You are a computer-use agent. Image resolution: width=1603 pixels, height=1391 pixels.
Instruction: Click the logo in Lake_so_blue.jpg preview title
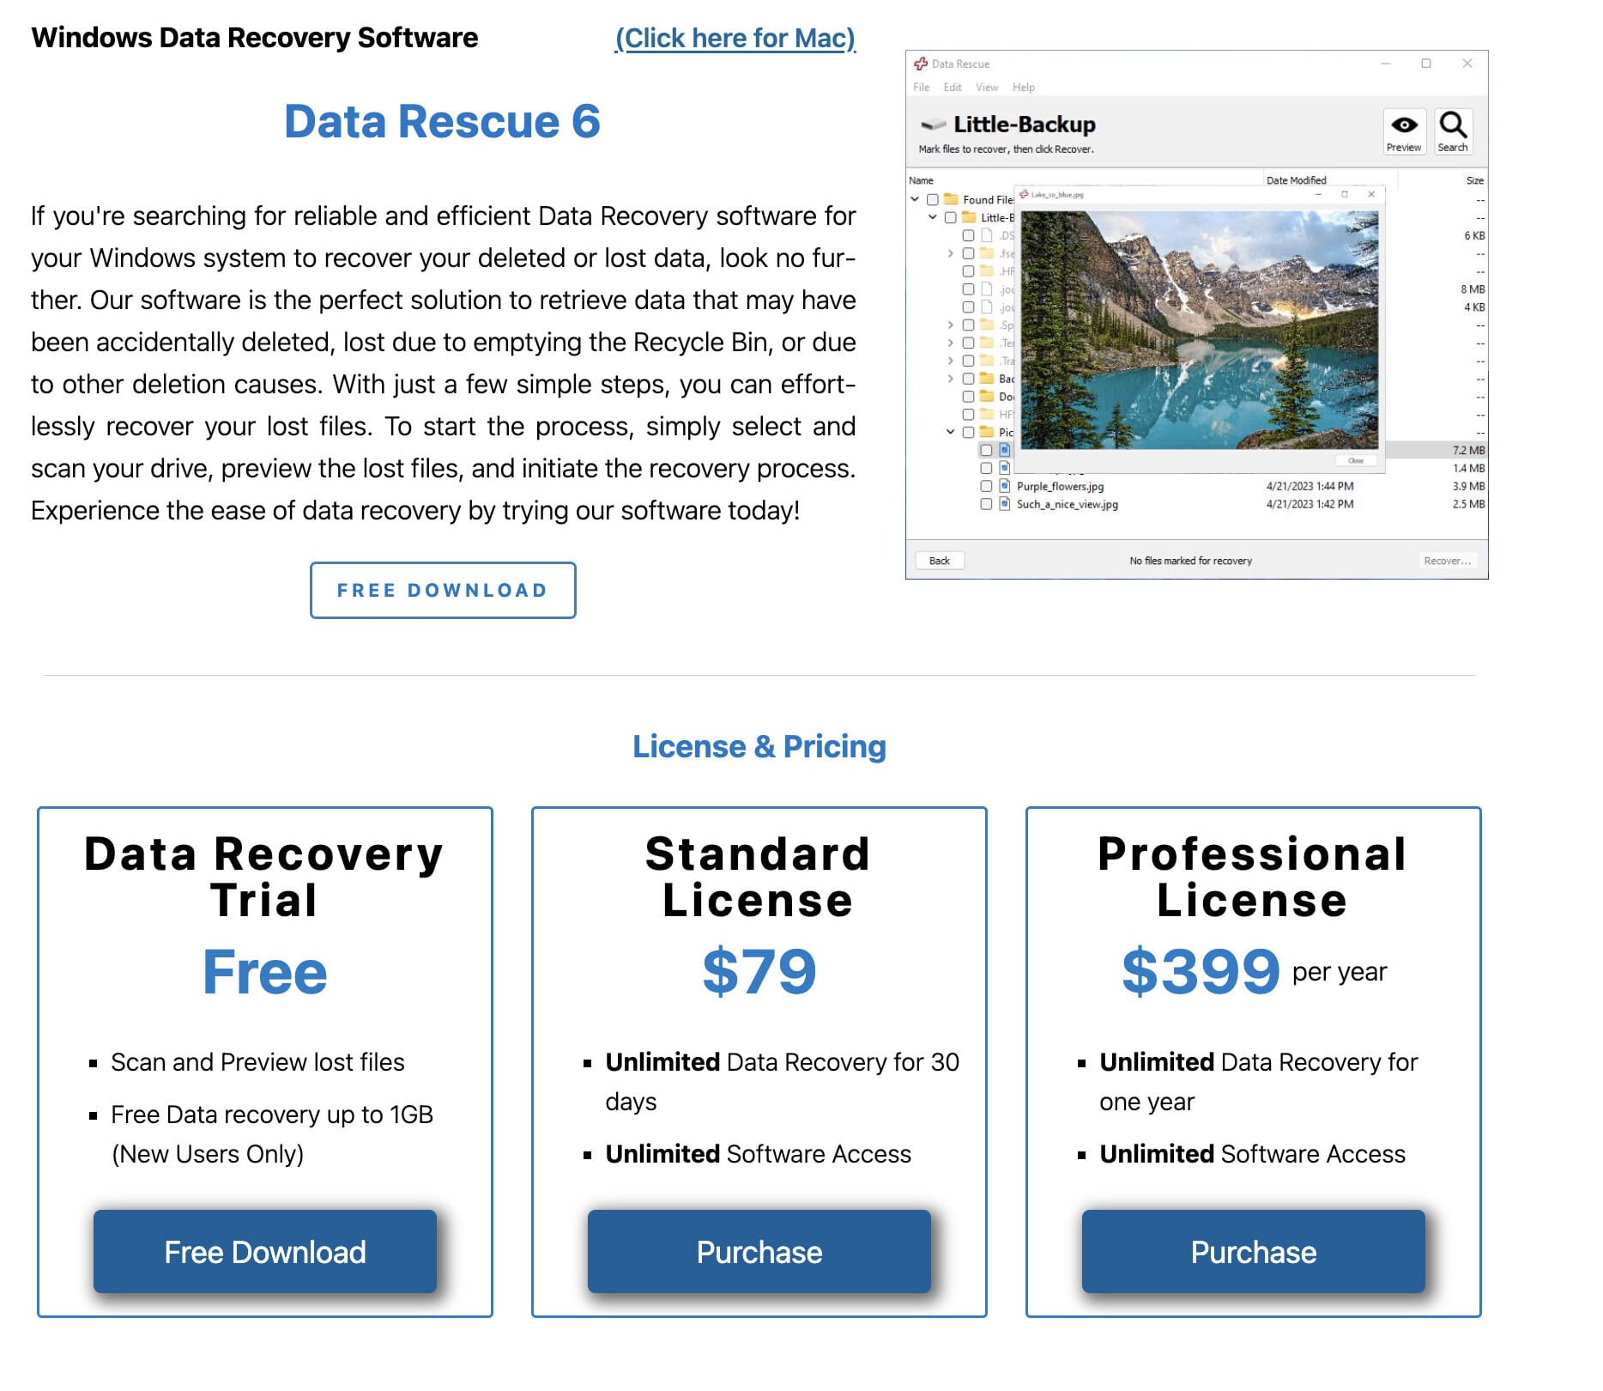tap(1025, 194)
